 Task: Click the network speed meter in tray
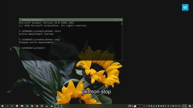[x=130, y=106]
